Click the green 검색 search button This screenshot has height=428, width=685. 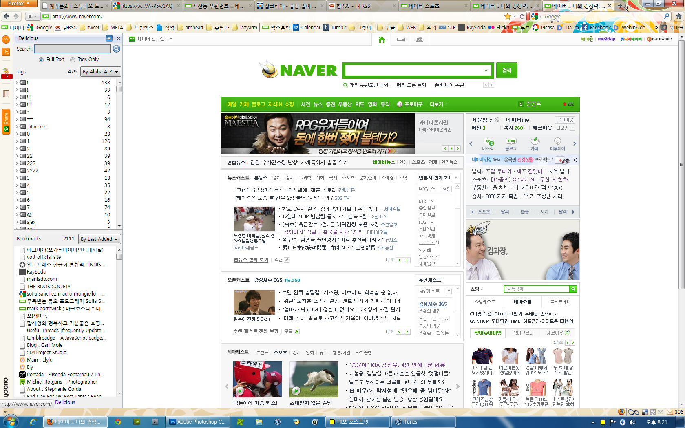tap(507, 71)
